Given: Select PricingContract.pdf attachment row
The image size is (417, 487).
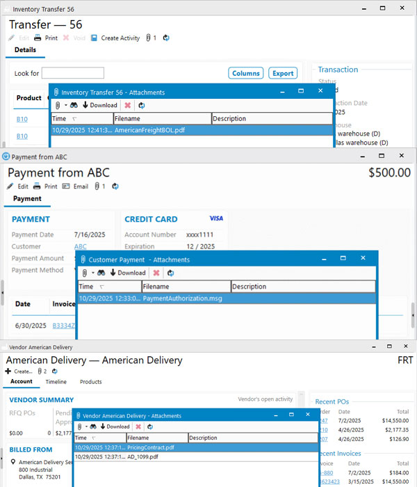Looking at the screenshot, I should point(196,447).
